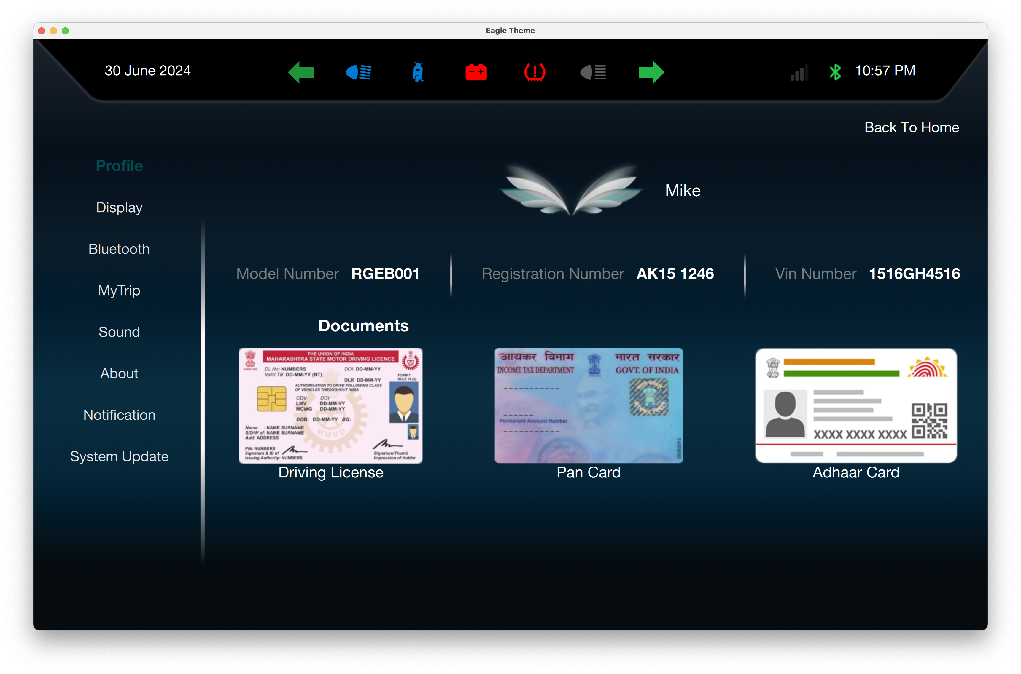1021x674 pixels.
Task: Click the network signal strength bars icon
Action: point(799,72)
